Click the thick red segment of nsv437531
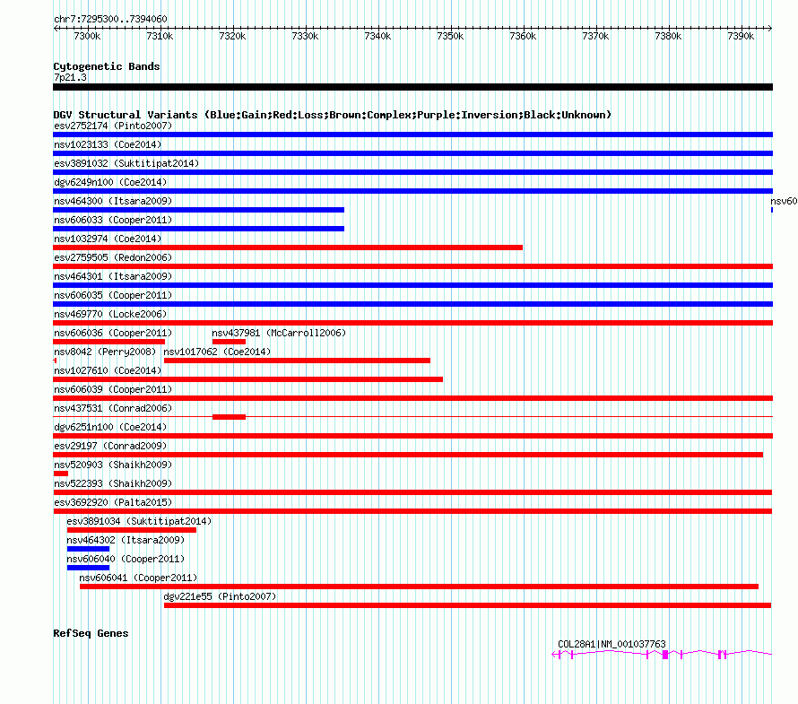This screenshot has width=798, height=704. pyautogui.click(x=229, y=417)
